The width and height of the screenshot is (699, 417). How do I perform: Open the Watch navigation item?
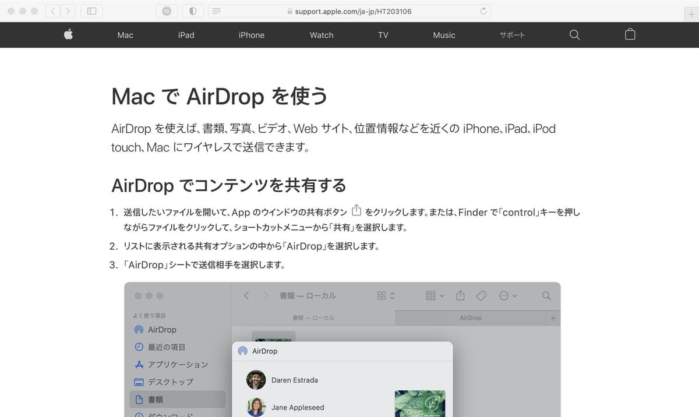(322, 35)
